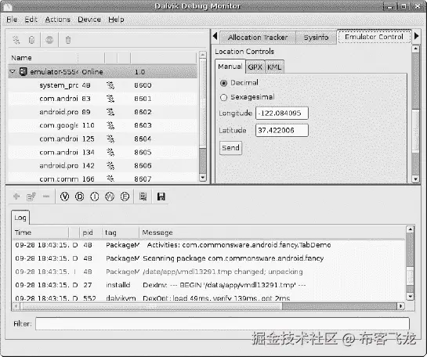Click the debug bug icon for pid 125
The image size is (427, 357).
(110, 139)
